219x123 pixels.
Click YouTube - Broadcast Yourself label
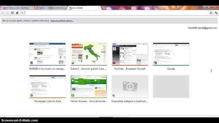(130, 69)
